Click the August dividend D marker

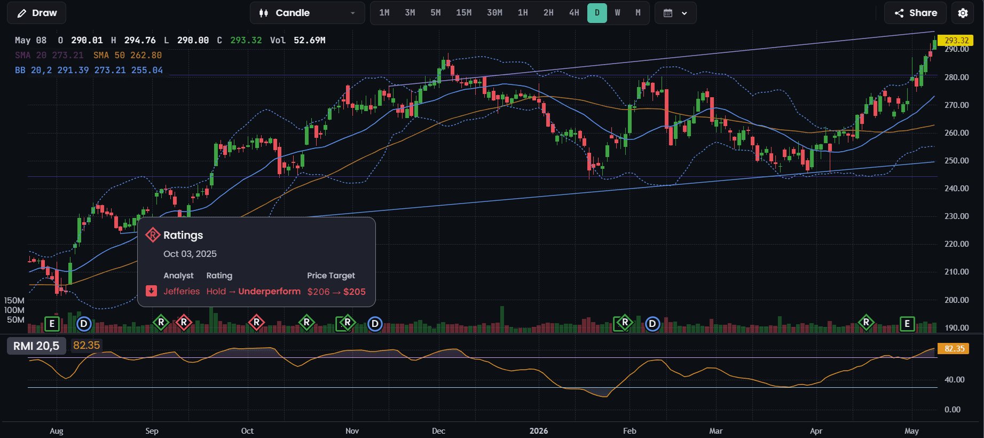pyautogui.click(x=84, y=324)
